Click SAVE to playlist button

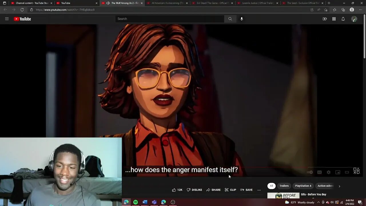pos(246,190)
